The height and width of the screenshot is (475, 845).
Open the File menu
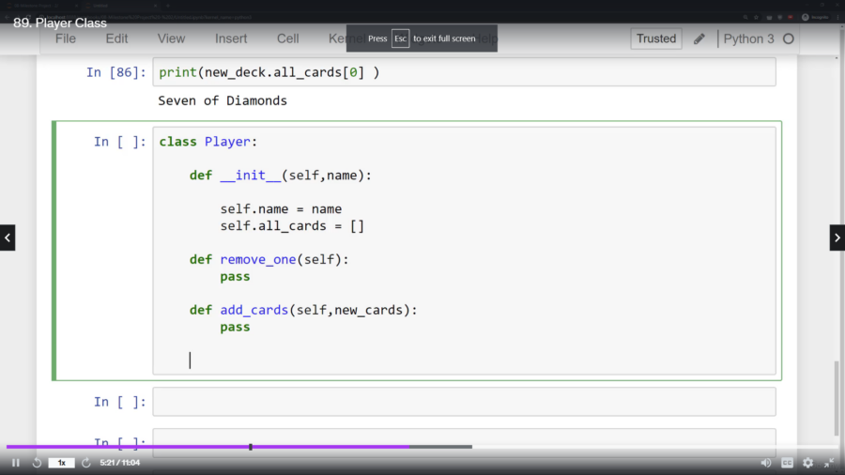coord(66,38)
